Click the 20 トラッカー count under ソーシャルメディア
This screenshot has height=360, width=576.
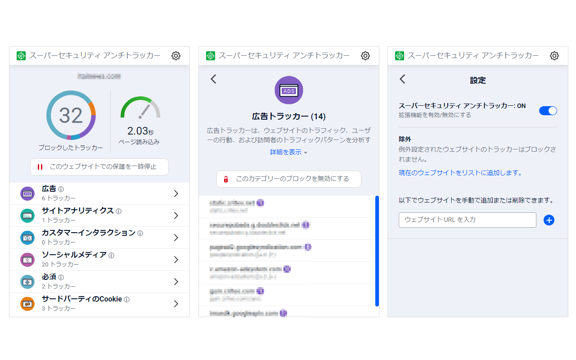point(60,265)
